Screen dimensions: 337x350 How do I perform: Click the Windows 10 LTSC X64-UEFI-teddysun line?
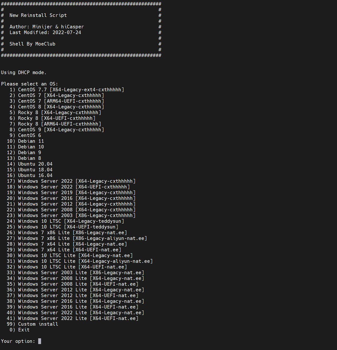[x=63, y=227]
